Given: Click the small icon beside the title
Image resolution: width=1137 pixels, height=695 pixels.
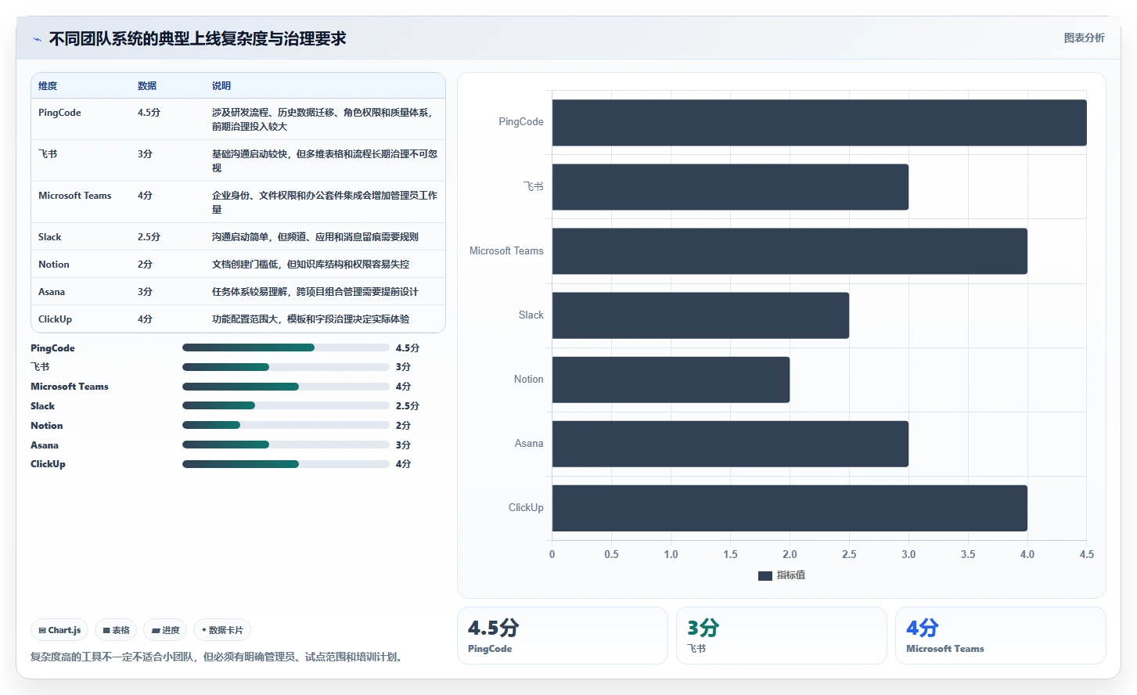Looking at the screenshot, I should [x=37, y=39].
